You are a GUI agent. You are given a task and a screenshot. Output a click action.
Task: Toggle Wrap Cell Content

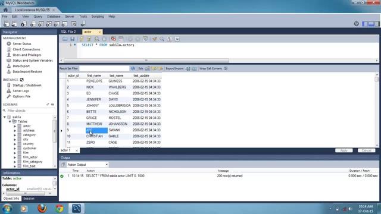pos(226,68)
